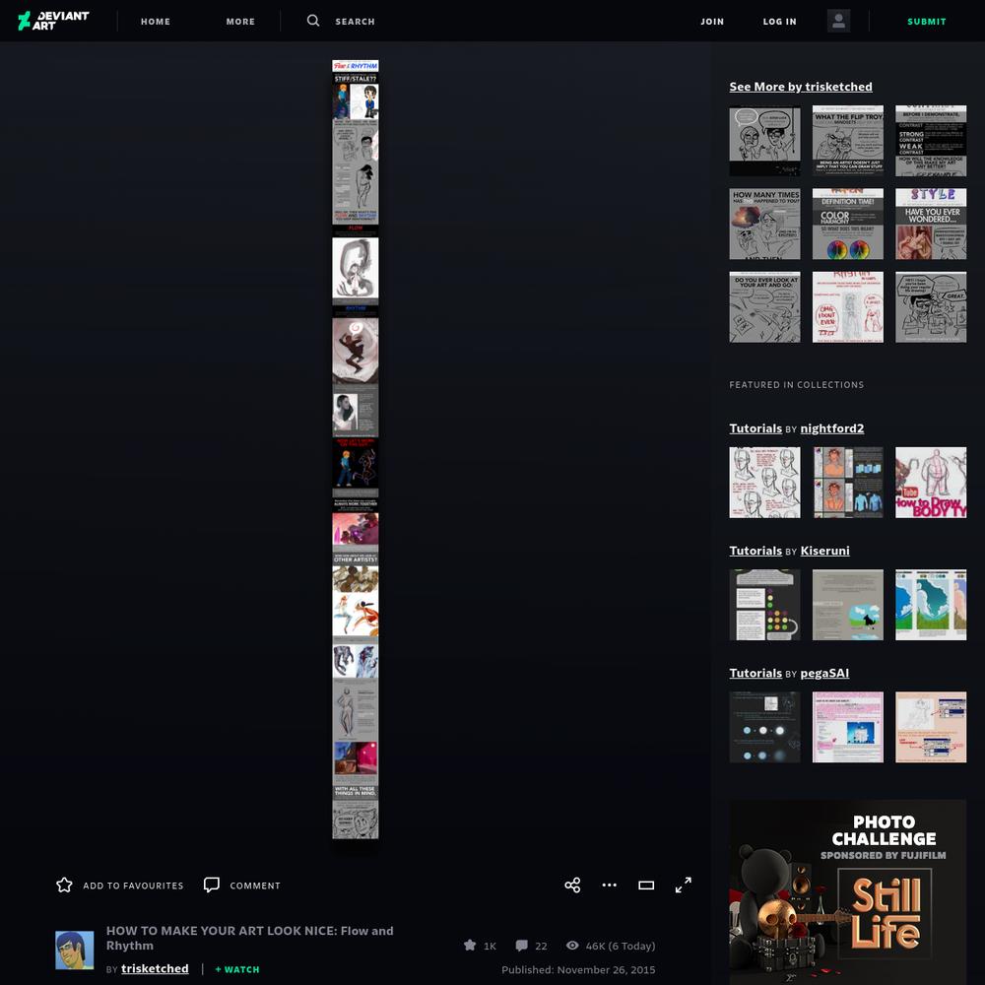Open Tutorials collection by nightford2

tap(755, 428)
